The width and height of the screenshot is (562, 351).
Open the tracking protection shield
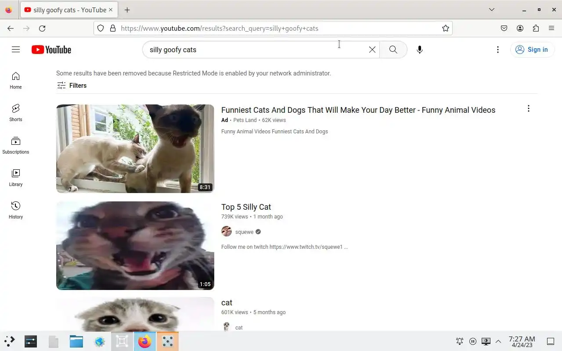[x=101, y=29]
